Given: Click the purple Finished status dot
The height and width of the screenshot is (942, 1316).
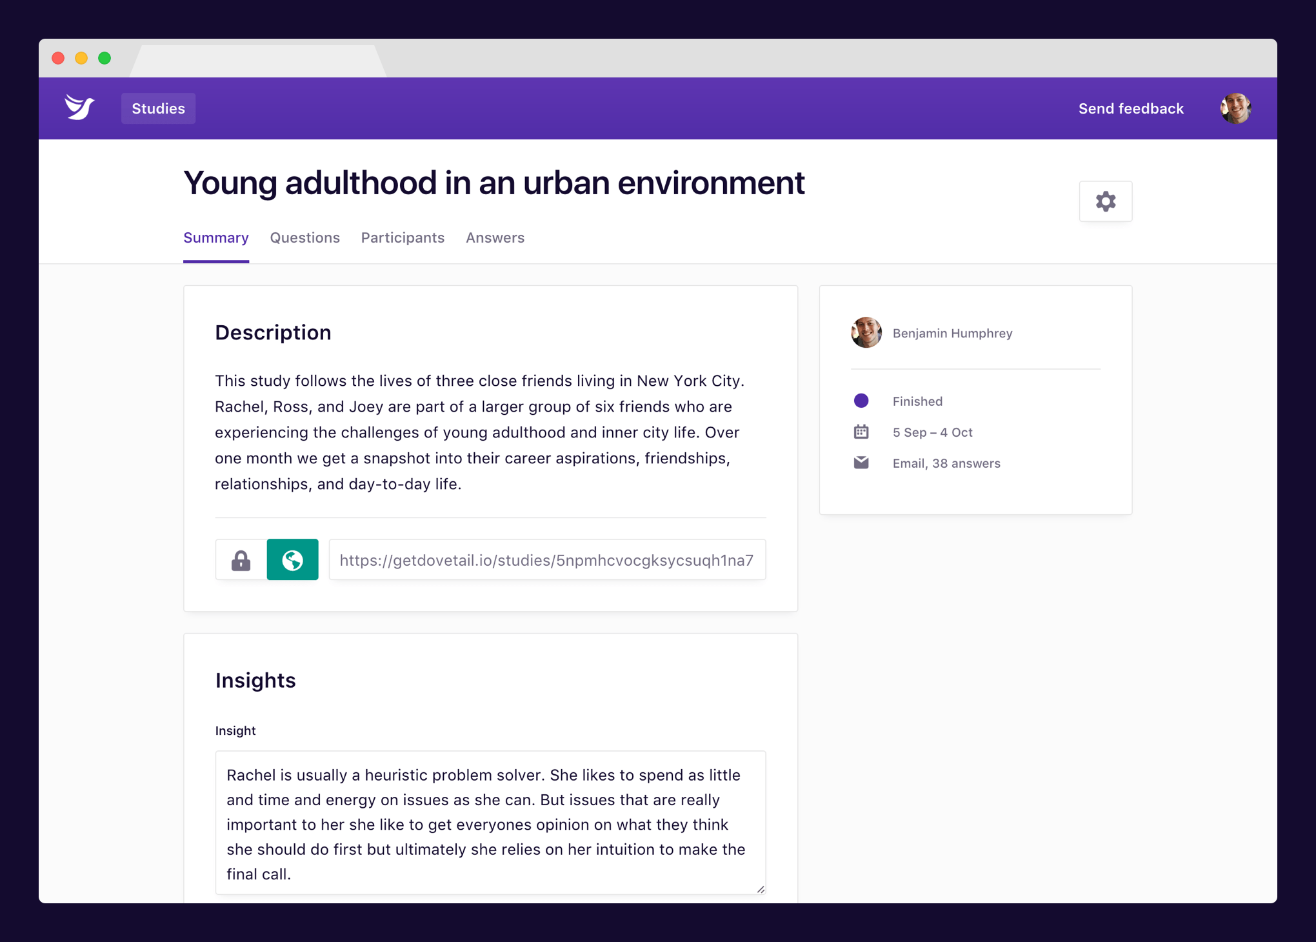Looking at the screenshot, I should (861, 401).
